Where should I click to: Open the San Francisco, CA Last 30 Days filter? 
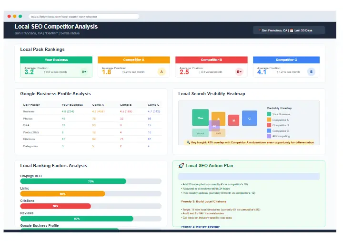pos(289,30)
